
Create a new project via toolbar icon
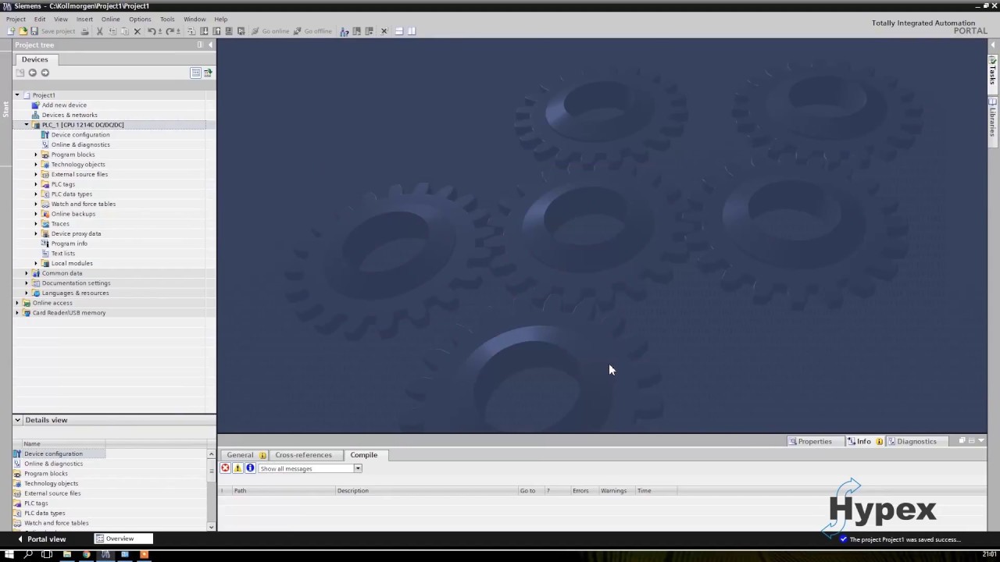click(11, 31)
